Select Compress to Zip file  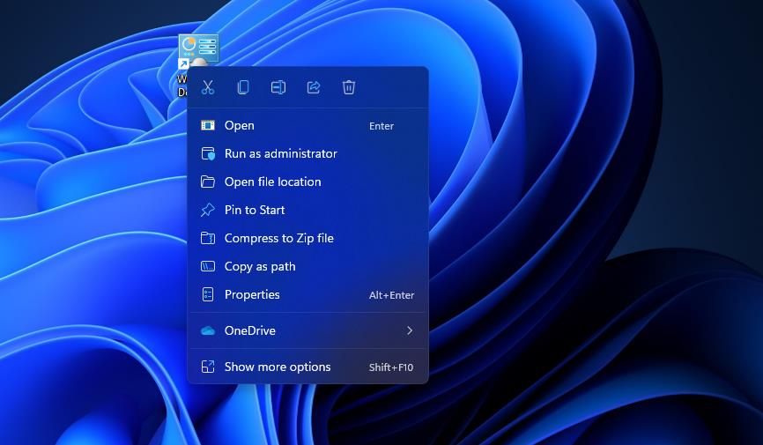[x=278, y=238]
